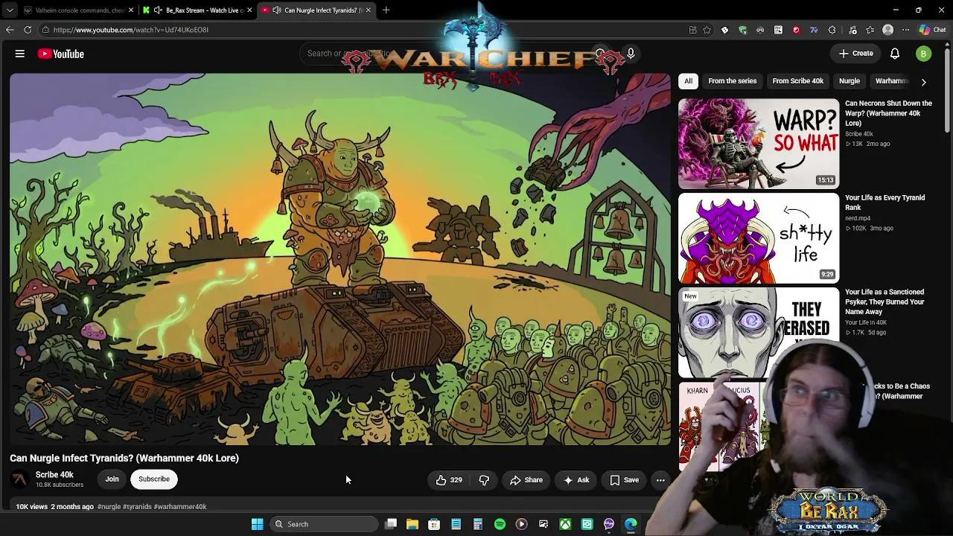Bookmark this page with the star icon
The height and width of the screenshot is (536, 953).
(x=707, y=30)
